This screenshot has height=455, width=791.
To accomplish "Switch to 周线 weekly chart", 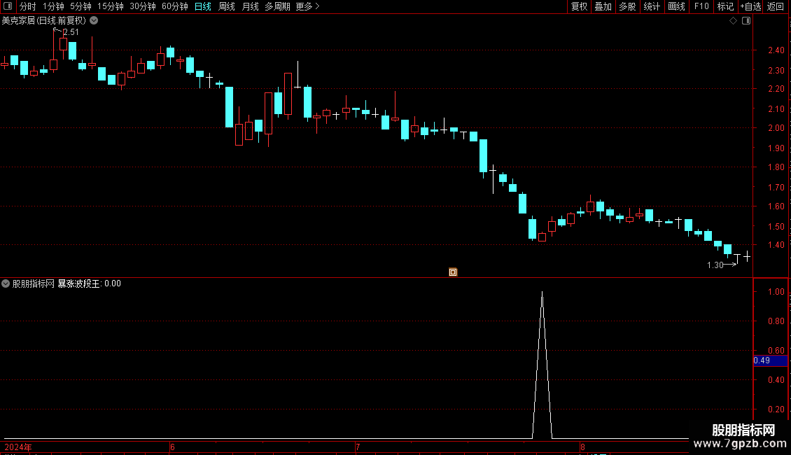I will (x=227, y=6).
